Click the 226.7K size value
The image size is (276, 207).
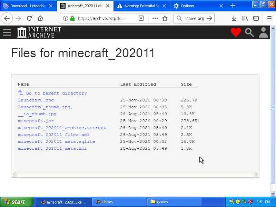pos(189,100)
